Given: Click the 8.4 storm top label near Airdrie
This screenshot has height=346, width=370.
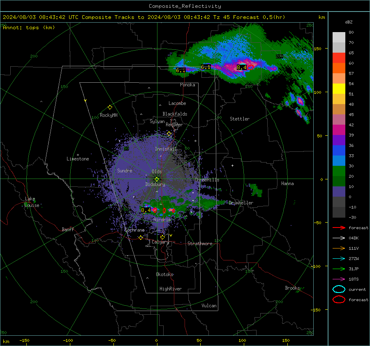Looking at the screenshot, I should pos(146,210).
